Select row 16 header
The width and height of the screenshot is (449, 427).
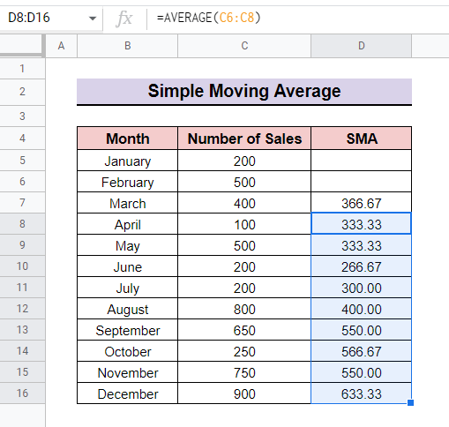pyautogui.click(x=22, y=393)
